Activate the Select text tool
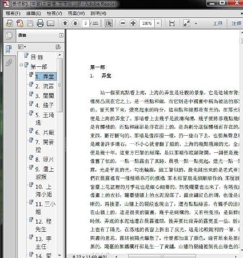This screenshot has width=243, height=258. (x=109, y=23)
